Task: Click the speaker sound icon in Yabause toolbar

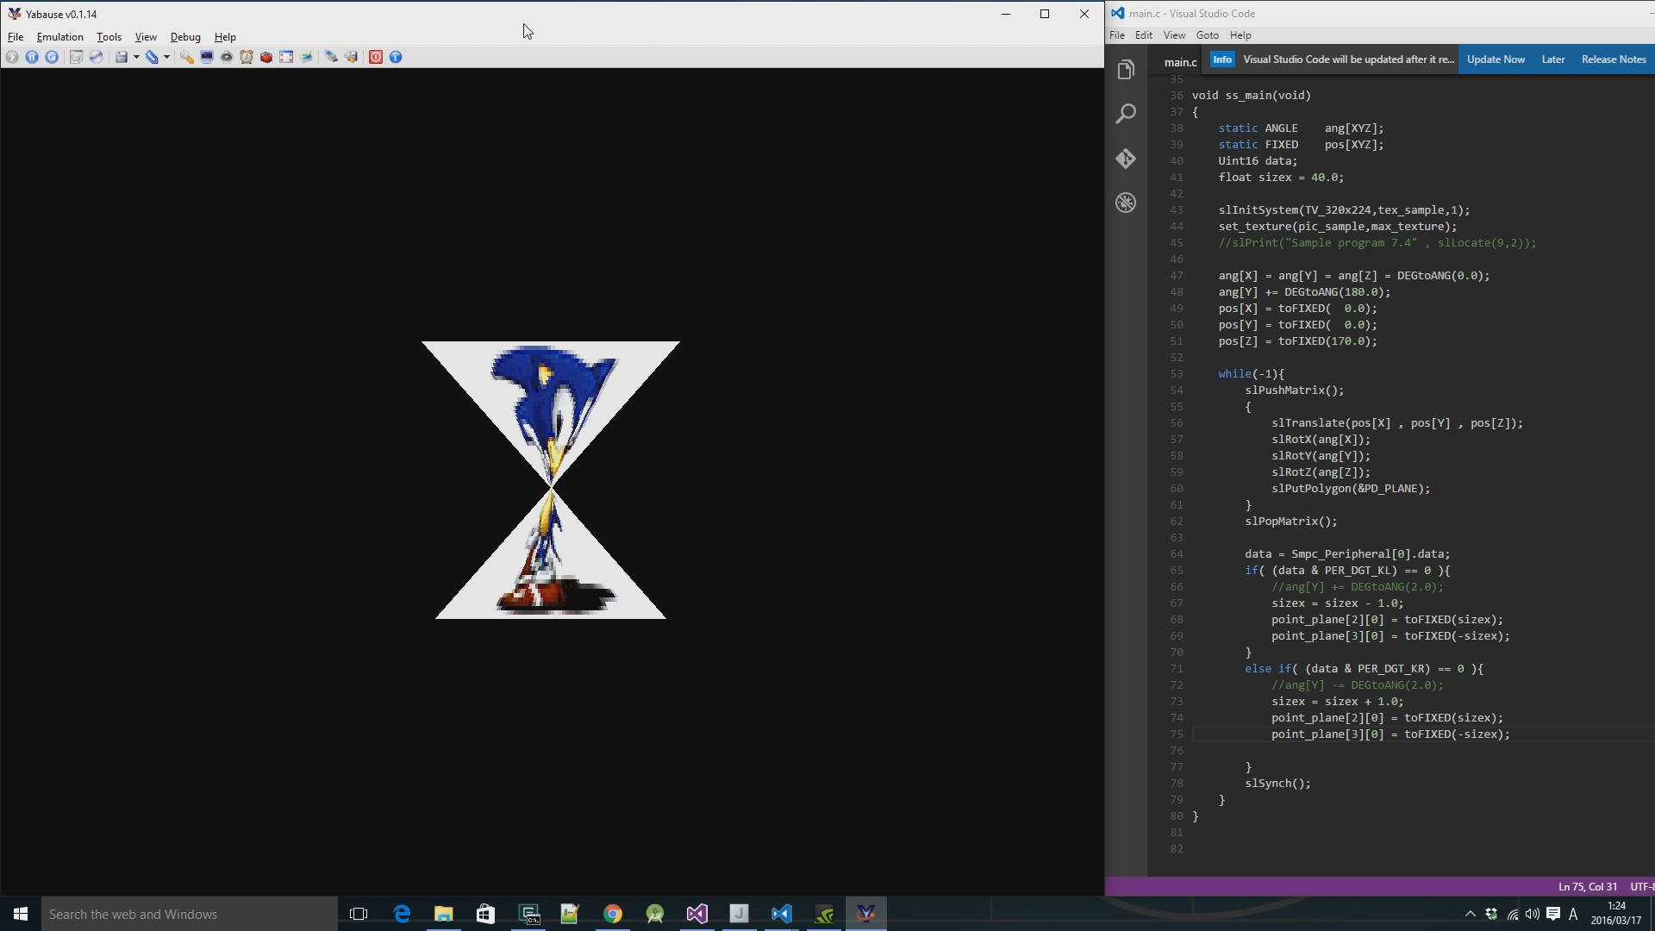Action: coord(227,57)
